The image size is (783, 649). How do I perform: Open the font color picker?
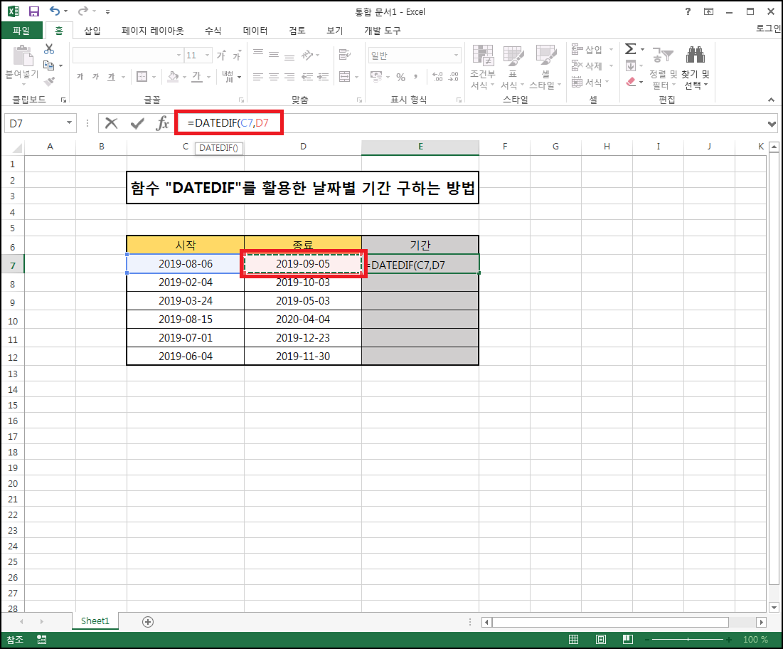point(197,77)
